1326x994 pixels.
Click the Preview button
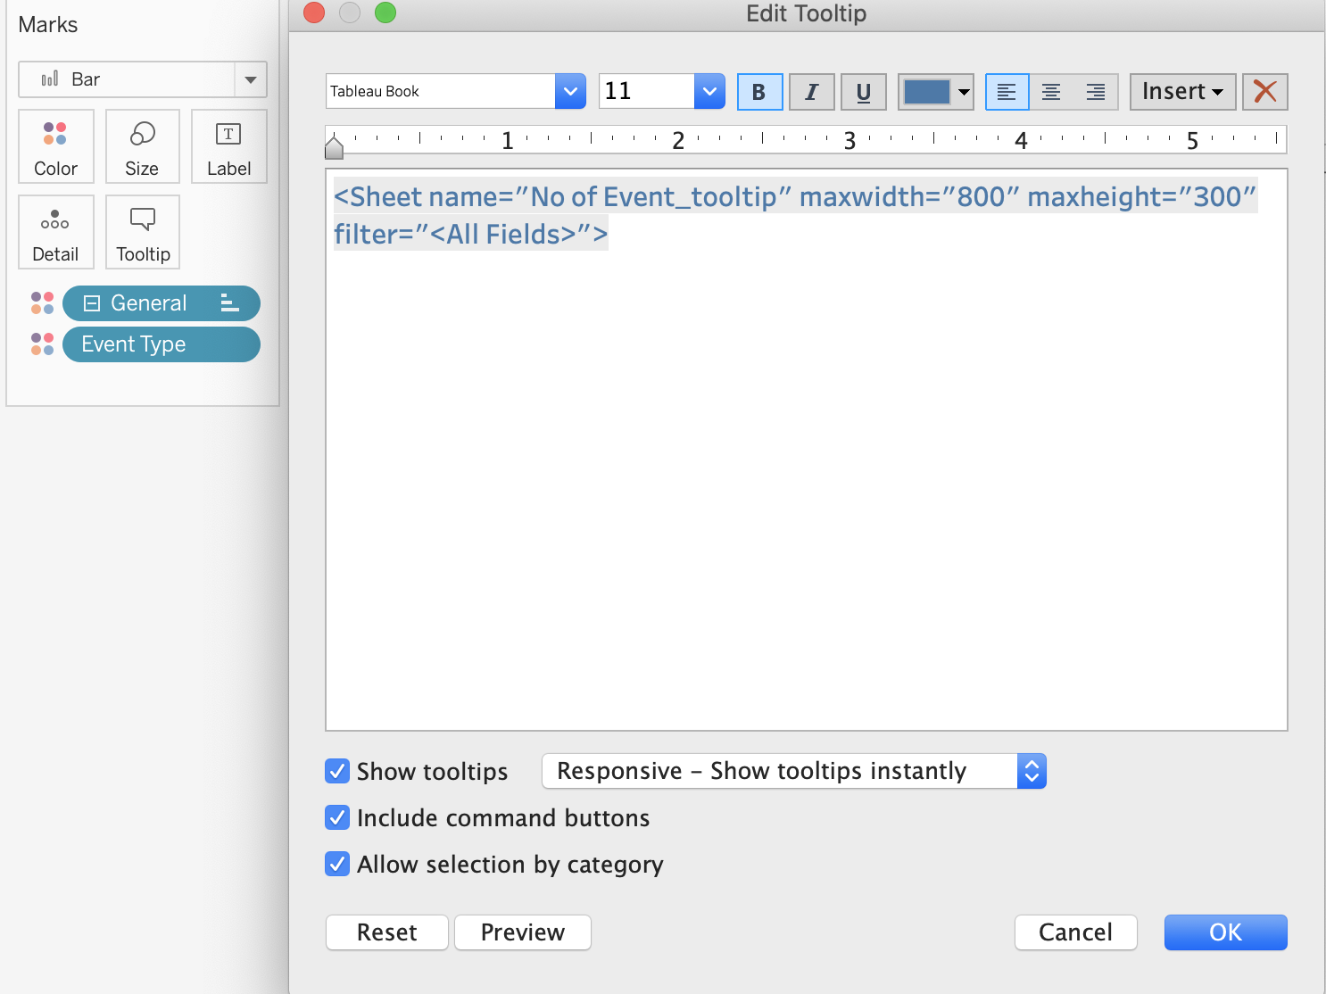click(522, 932)
